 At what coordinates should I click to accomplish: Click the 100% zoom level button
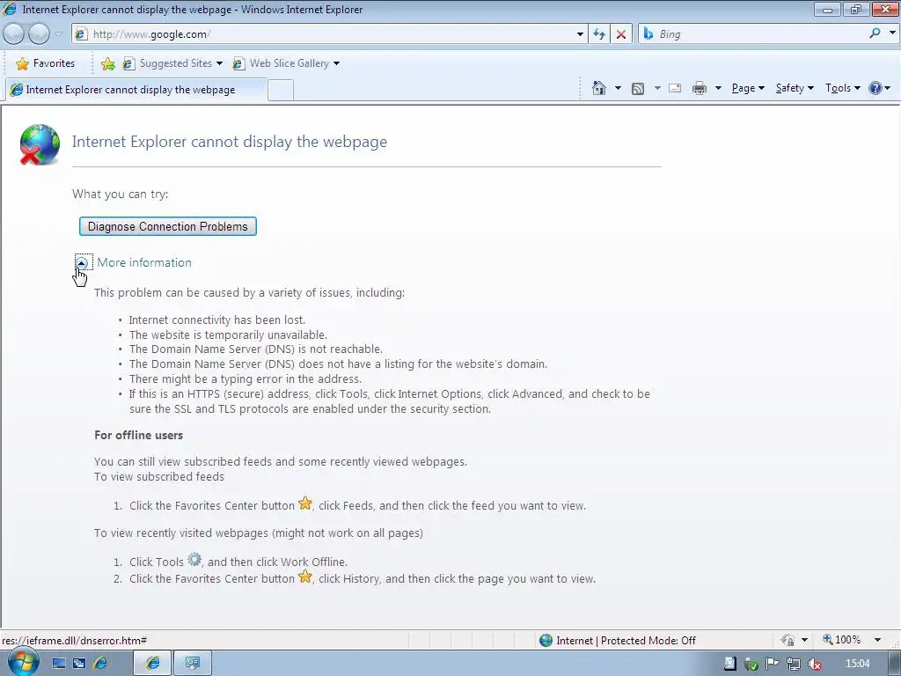[x=842, y=640]
